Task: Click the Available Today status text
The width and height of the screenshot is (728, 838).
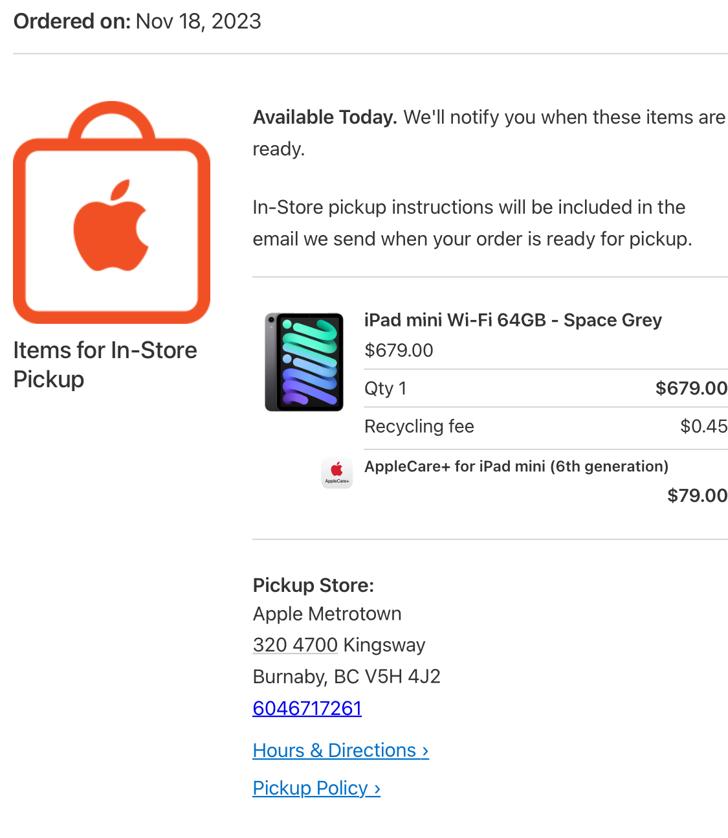Action: 325,117
